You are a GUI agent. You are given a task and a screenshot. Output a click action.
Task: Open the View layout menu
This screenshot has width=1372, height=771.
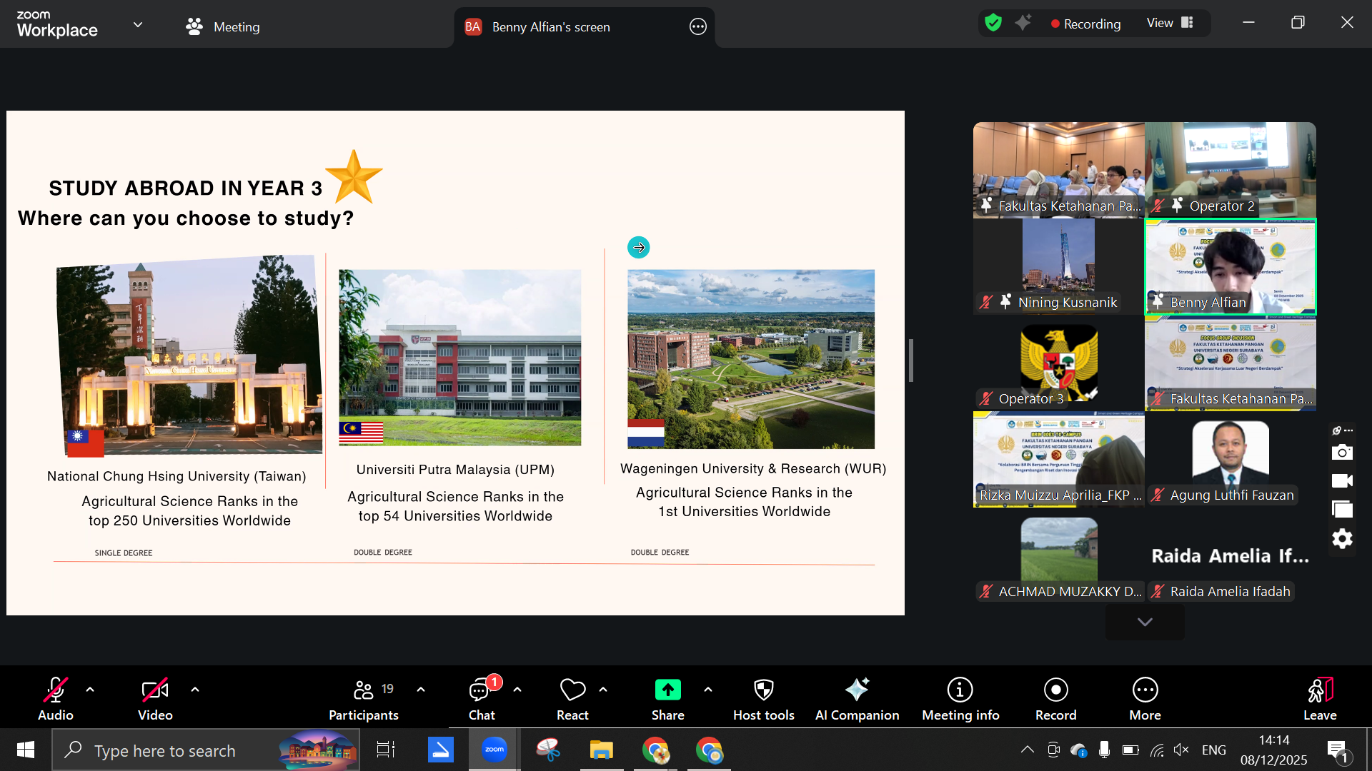point(1170,24)
